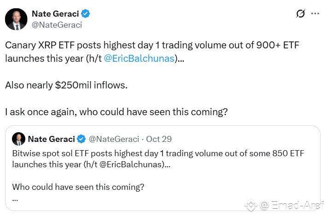327x217 pixels.
Task: Open the quoted Bitwise spot sol ETF text
Action: pyautogui.click(x=158, y=159)
